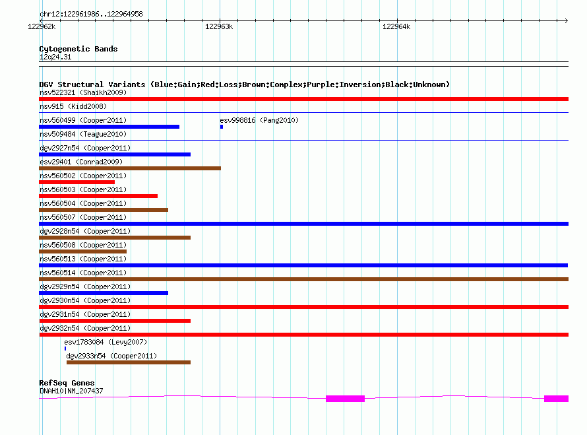587x435 pixels.
Task: Click the dgv2933n54 (Cooper2011) label
Action: (x=111, y=356)
